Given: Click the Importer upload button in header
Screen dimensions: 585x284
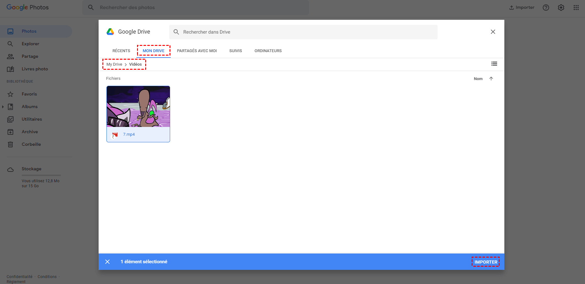Looking at the screenshot, I should click(522, 7).
